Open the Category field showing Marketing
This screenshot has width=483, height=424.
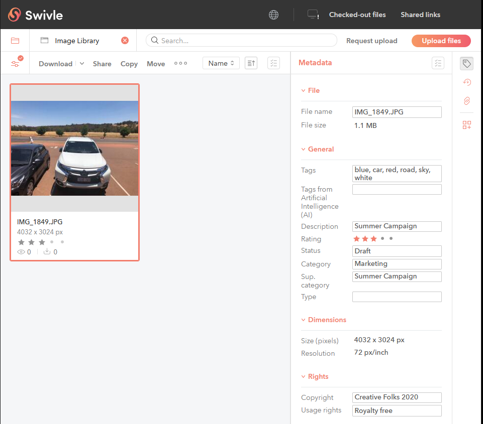coord(397,264)
